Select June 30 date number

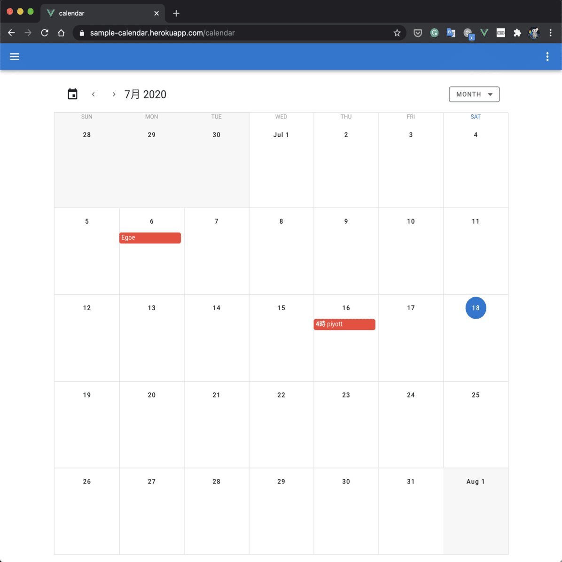[216, 135]
